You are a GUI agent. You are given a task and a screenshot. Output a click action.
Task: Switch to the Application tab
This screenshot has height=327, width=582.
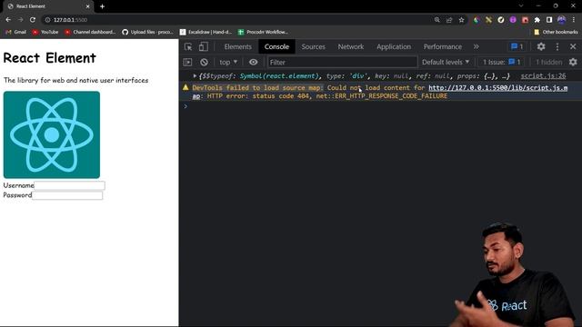[x=394, y=46]
